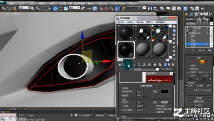The image size is (214, 121).
Task: Uncheck the by angle checkbox
Action: (x=188, y=72)
